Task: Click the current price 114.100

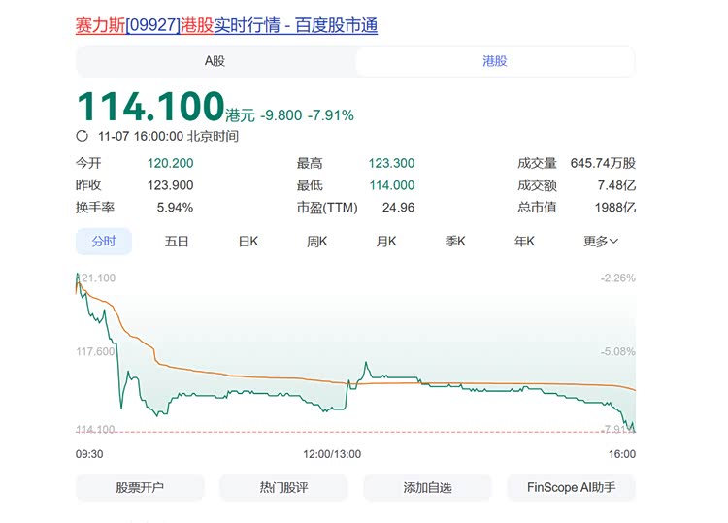Action: coord(149,106)
